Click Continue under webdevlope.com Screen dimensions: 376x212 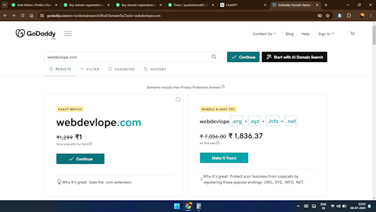pyautogui.click(x=80, y=159)
